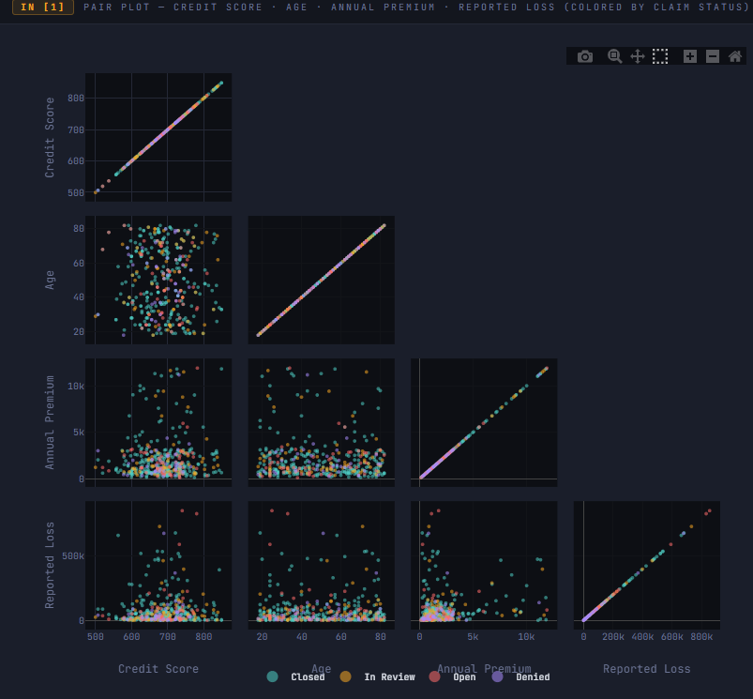Activate the Pan tool in modebar
753x699 pixels.
coord(638,56)
